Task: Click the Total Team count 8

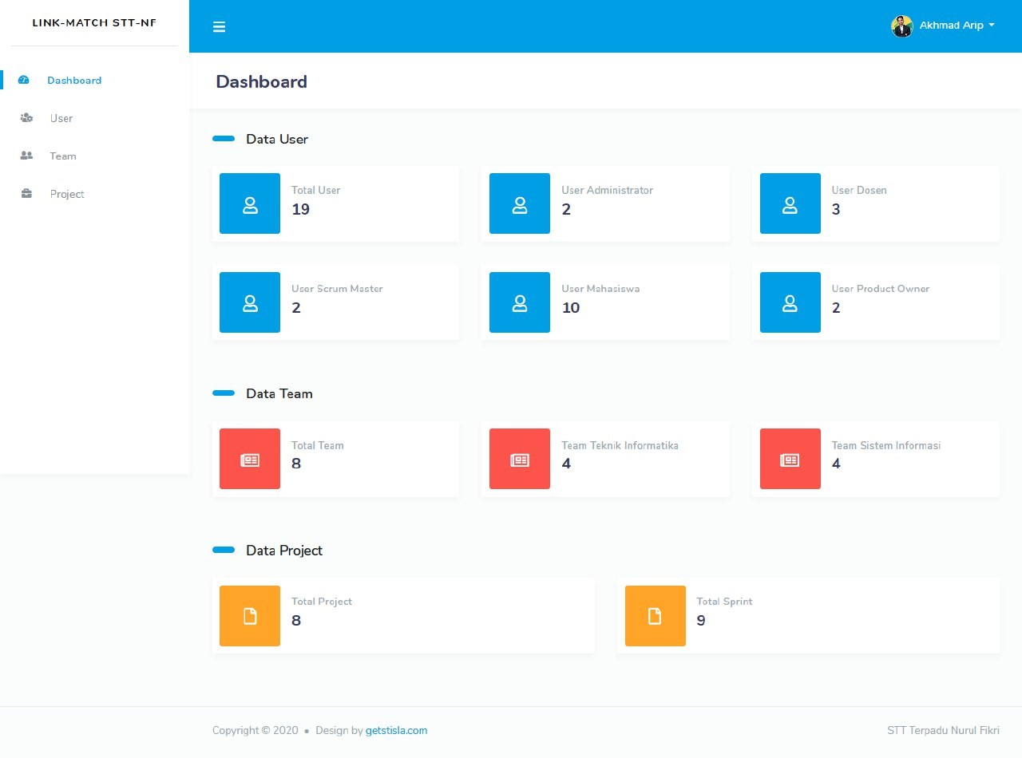Action: [x=296, y=464]
